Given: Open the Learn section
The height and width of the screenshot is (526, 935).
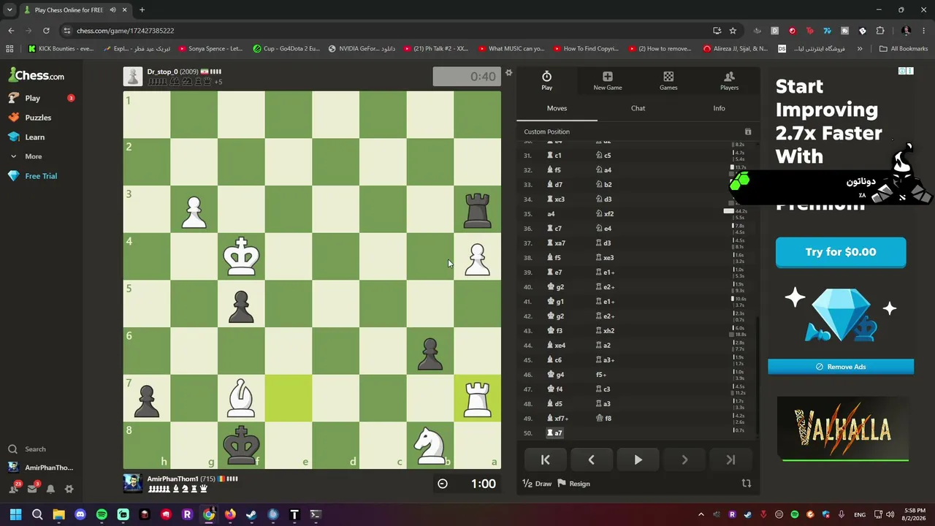Looking at the screenshot, I should point(34,137).
